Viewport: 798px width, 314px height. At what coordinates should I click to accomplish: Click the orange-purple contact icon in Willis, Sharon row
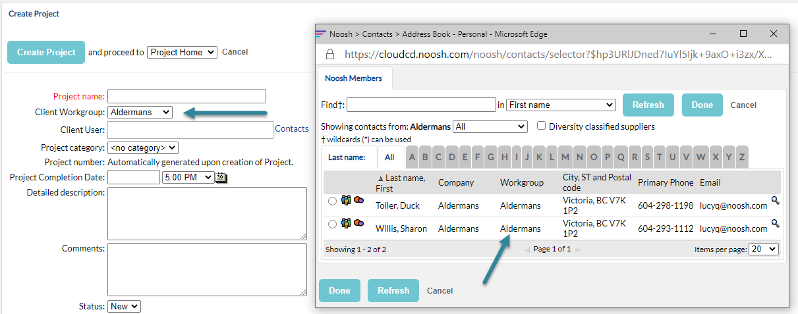pos(358,222)
